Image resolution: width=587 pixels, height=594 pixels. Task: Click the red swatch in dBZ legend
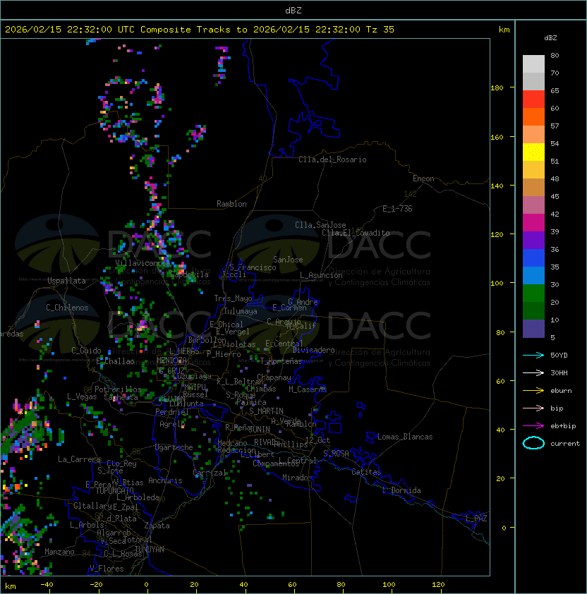pyautogui.click(x=533, y=99)
